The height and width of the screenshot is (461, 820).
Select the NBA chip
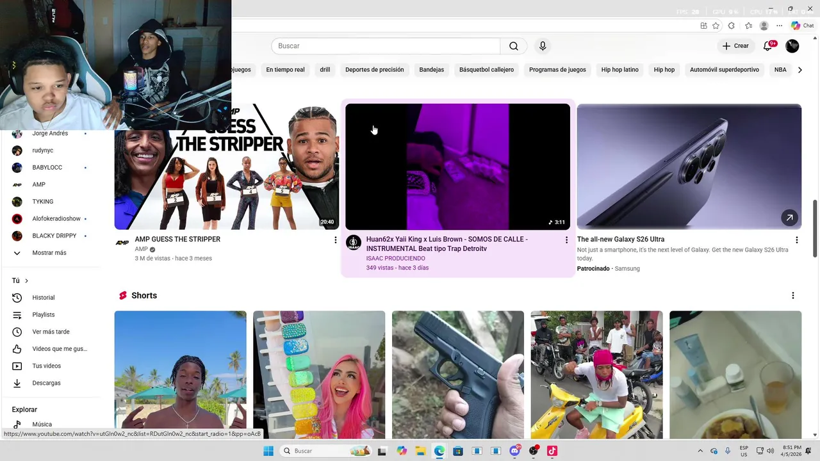click(x=780, y=70)
